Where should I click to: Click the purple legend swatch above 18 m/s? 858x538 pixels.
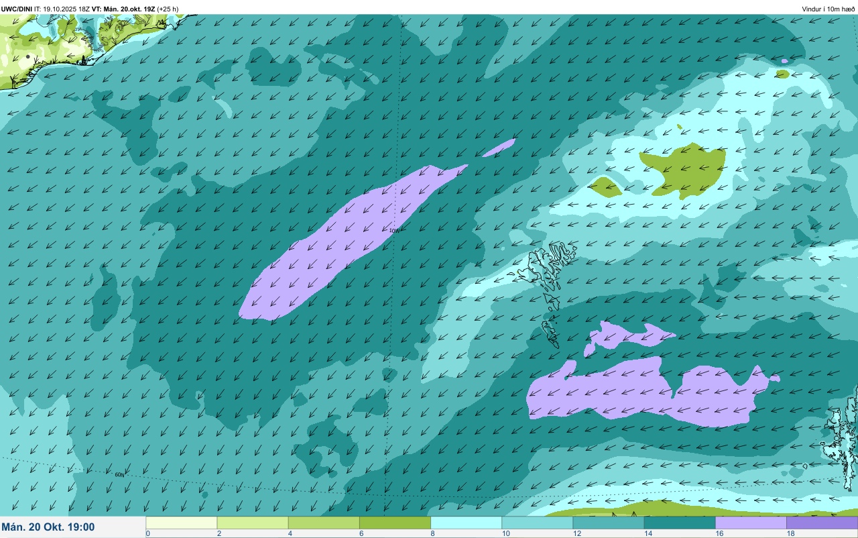tap(822, 523)
